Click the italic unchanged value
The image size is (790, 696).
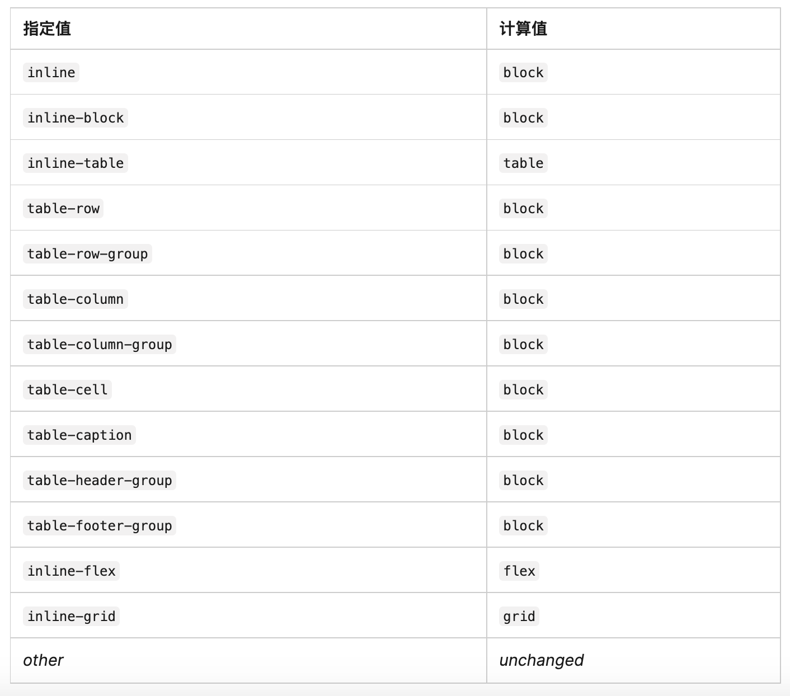541,660
